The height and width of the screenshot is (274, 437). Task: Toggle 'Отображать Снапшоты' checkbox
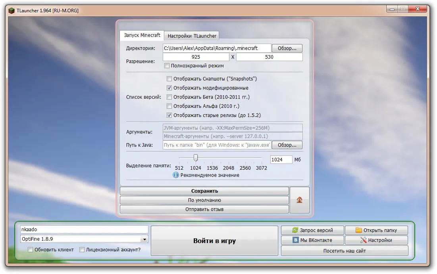[169, 79]
